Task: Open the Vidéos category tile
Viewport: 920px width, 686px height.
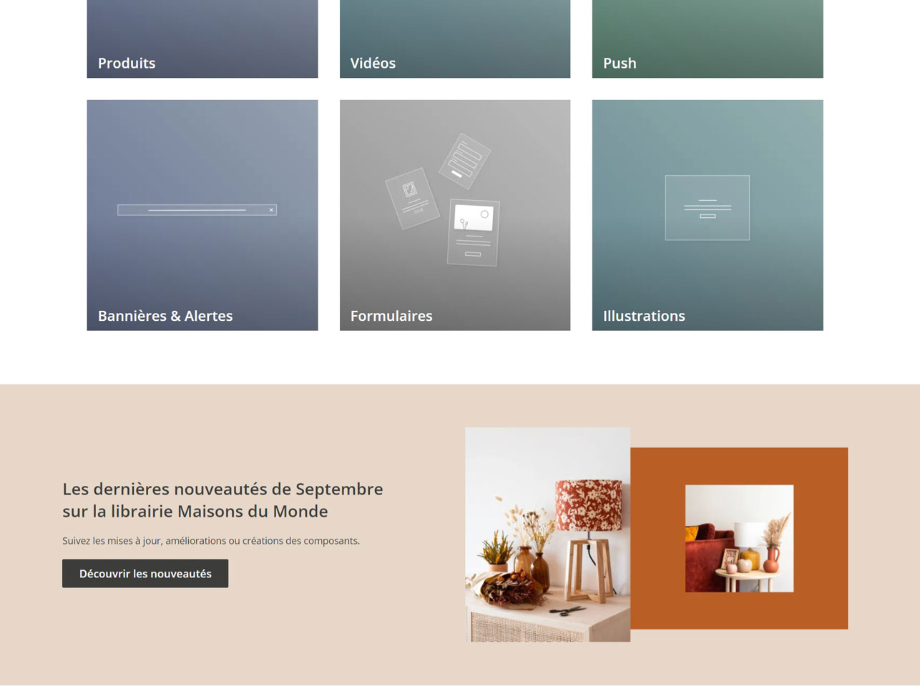Action: tap(454, 39)
